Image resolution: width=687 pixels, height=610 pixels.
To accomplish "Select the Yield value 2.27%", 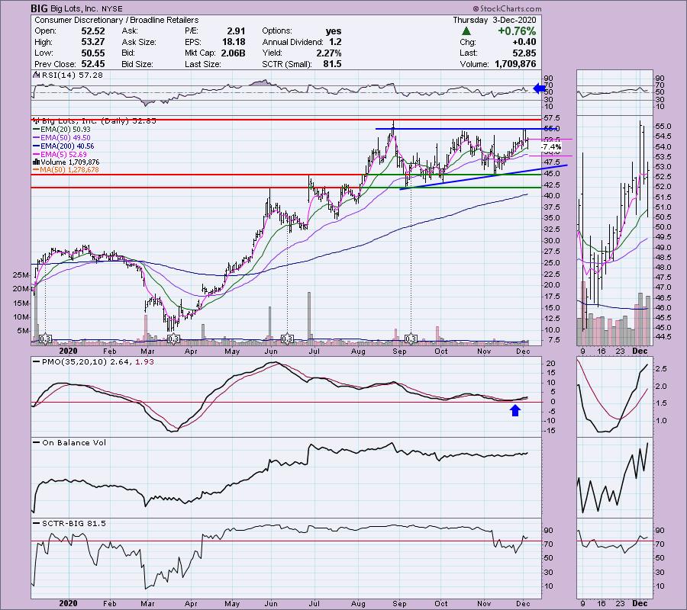I will pos(328,53).
